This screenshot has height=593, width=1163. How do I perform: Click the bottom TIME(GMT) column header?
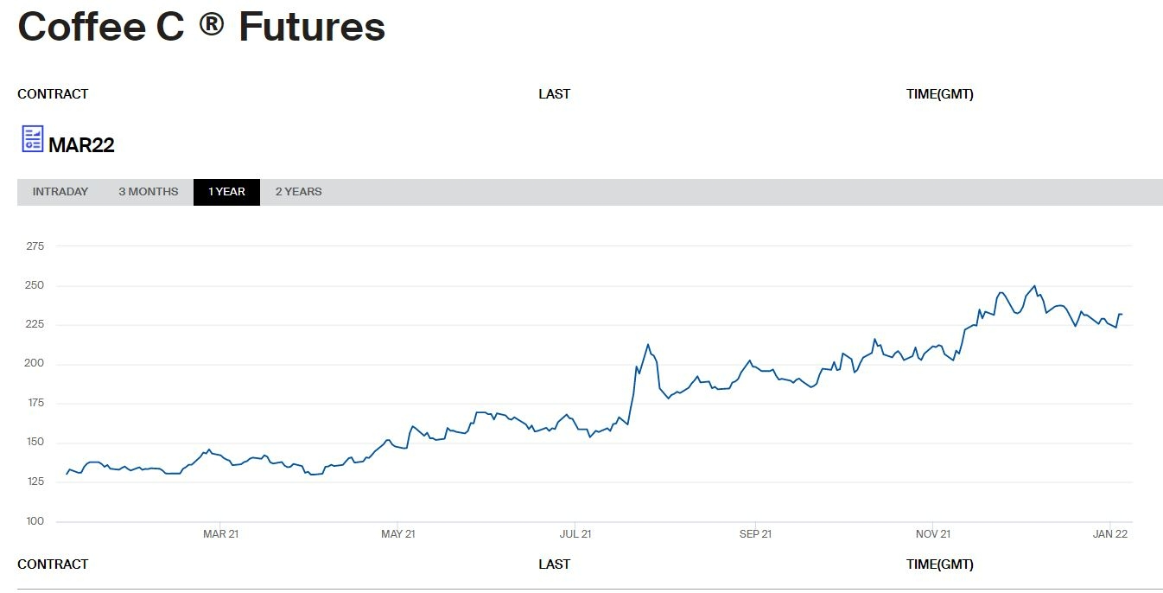coord(939,564)
